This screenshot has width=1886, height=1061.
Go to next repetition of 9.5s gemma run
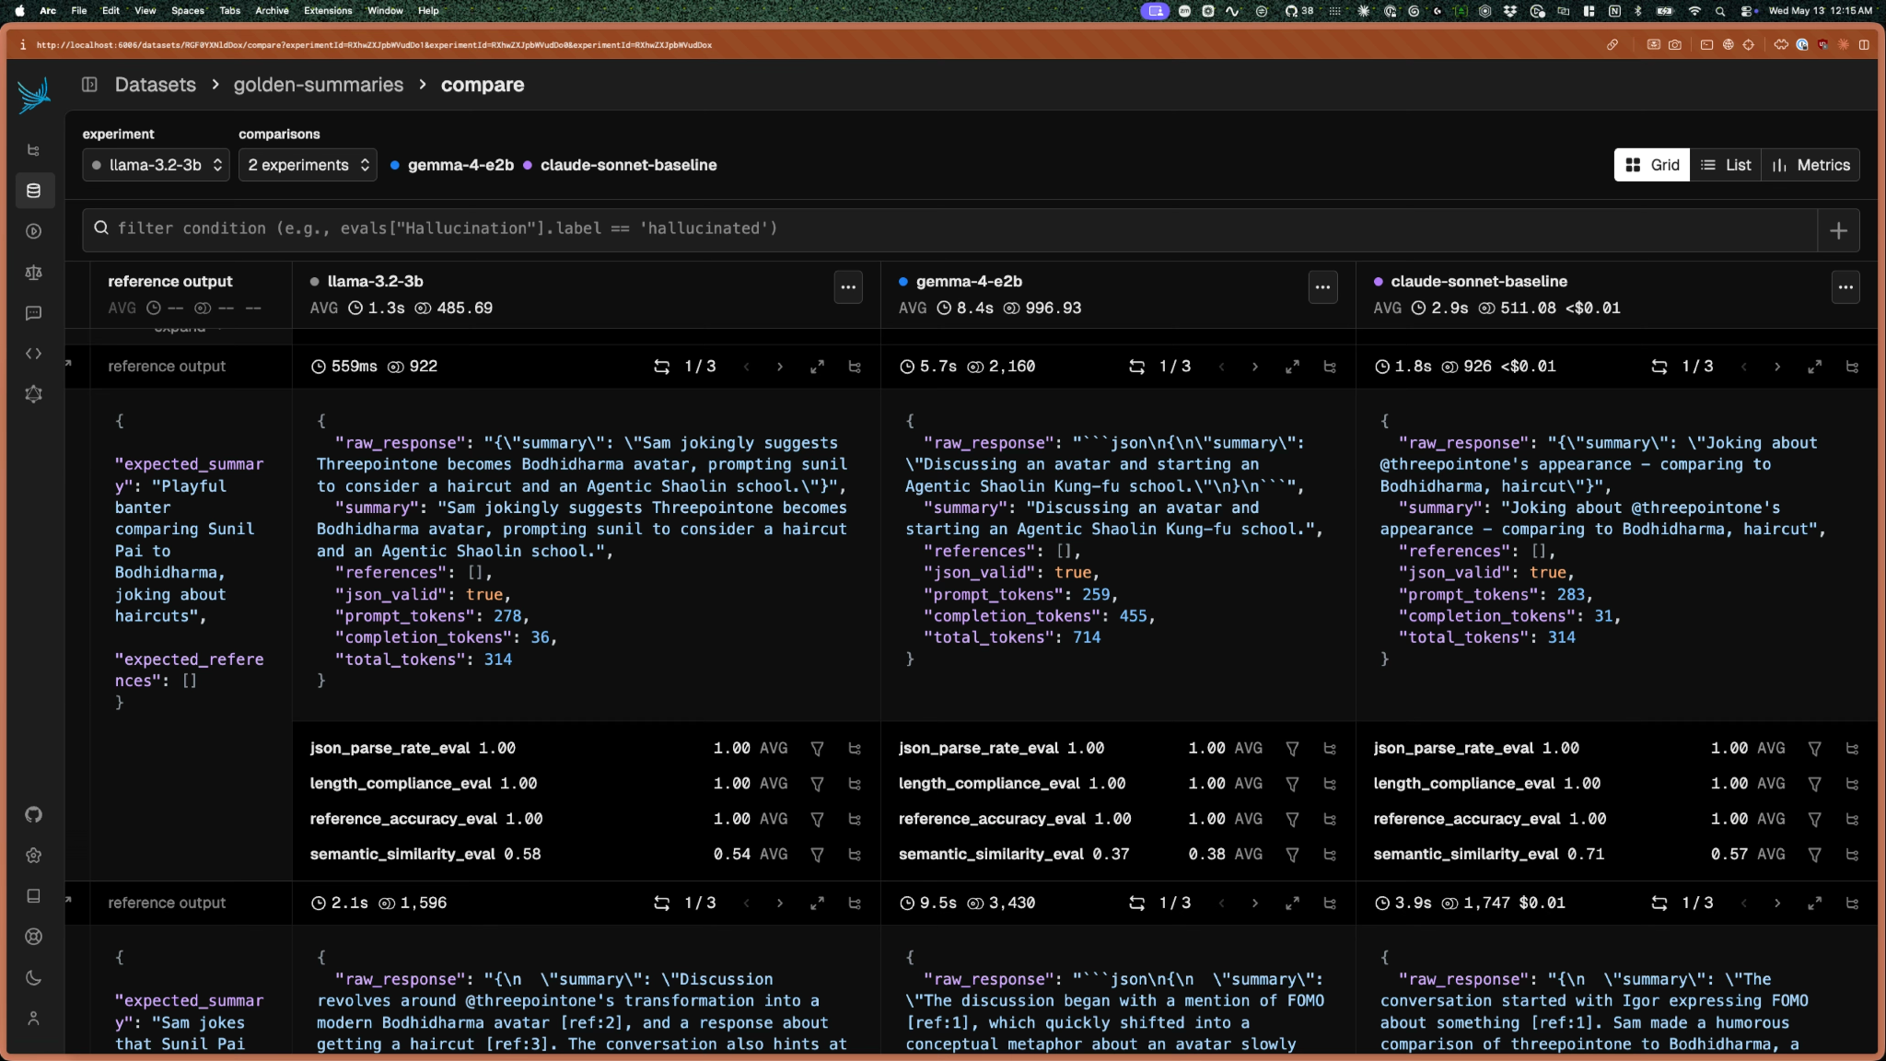(x=1254, y=904)
